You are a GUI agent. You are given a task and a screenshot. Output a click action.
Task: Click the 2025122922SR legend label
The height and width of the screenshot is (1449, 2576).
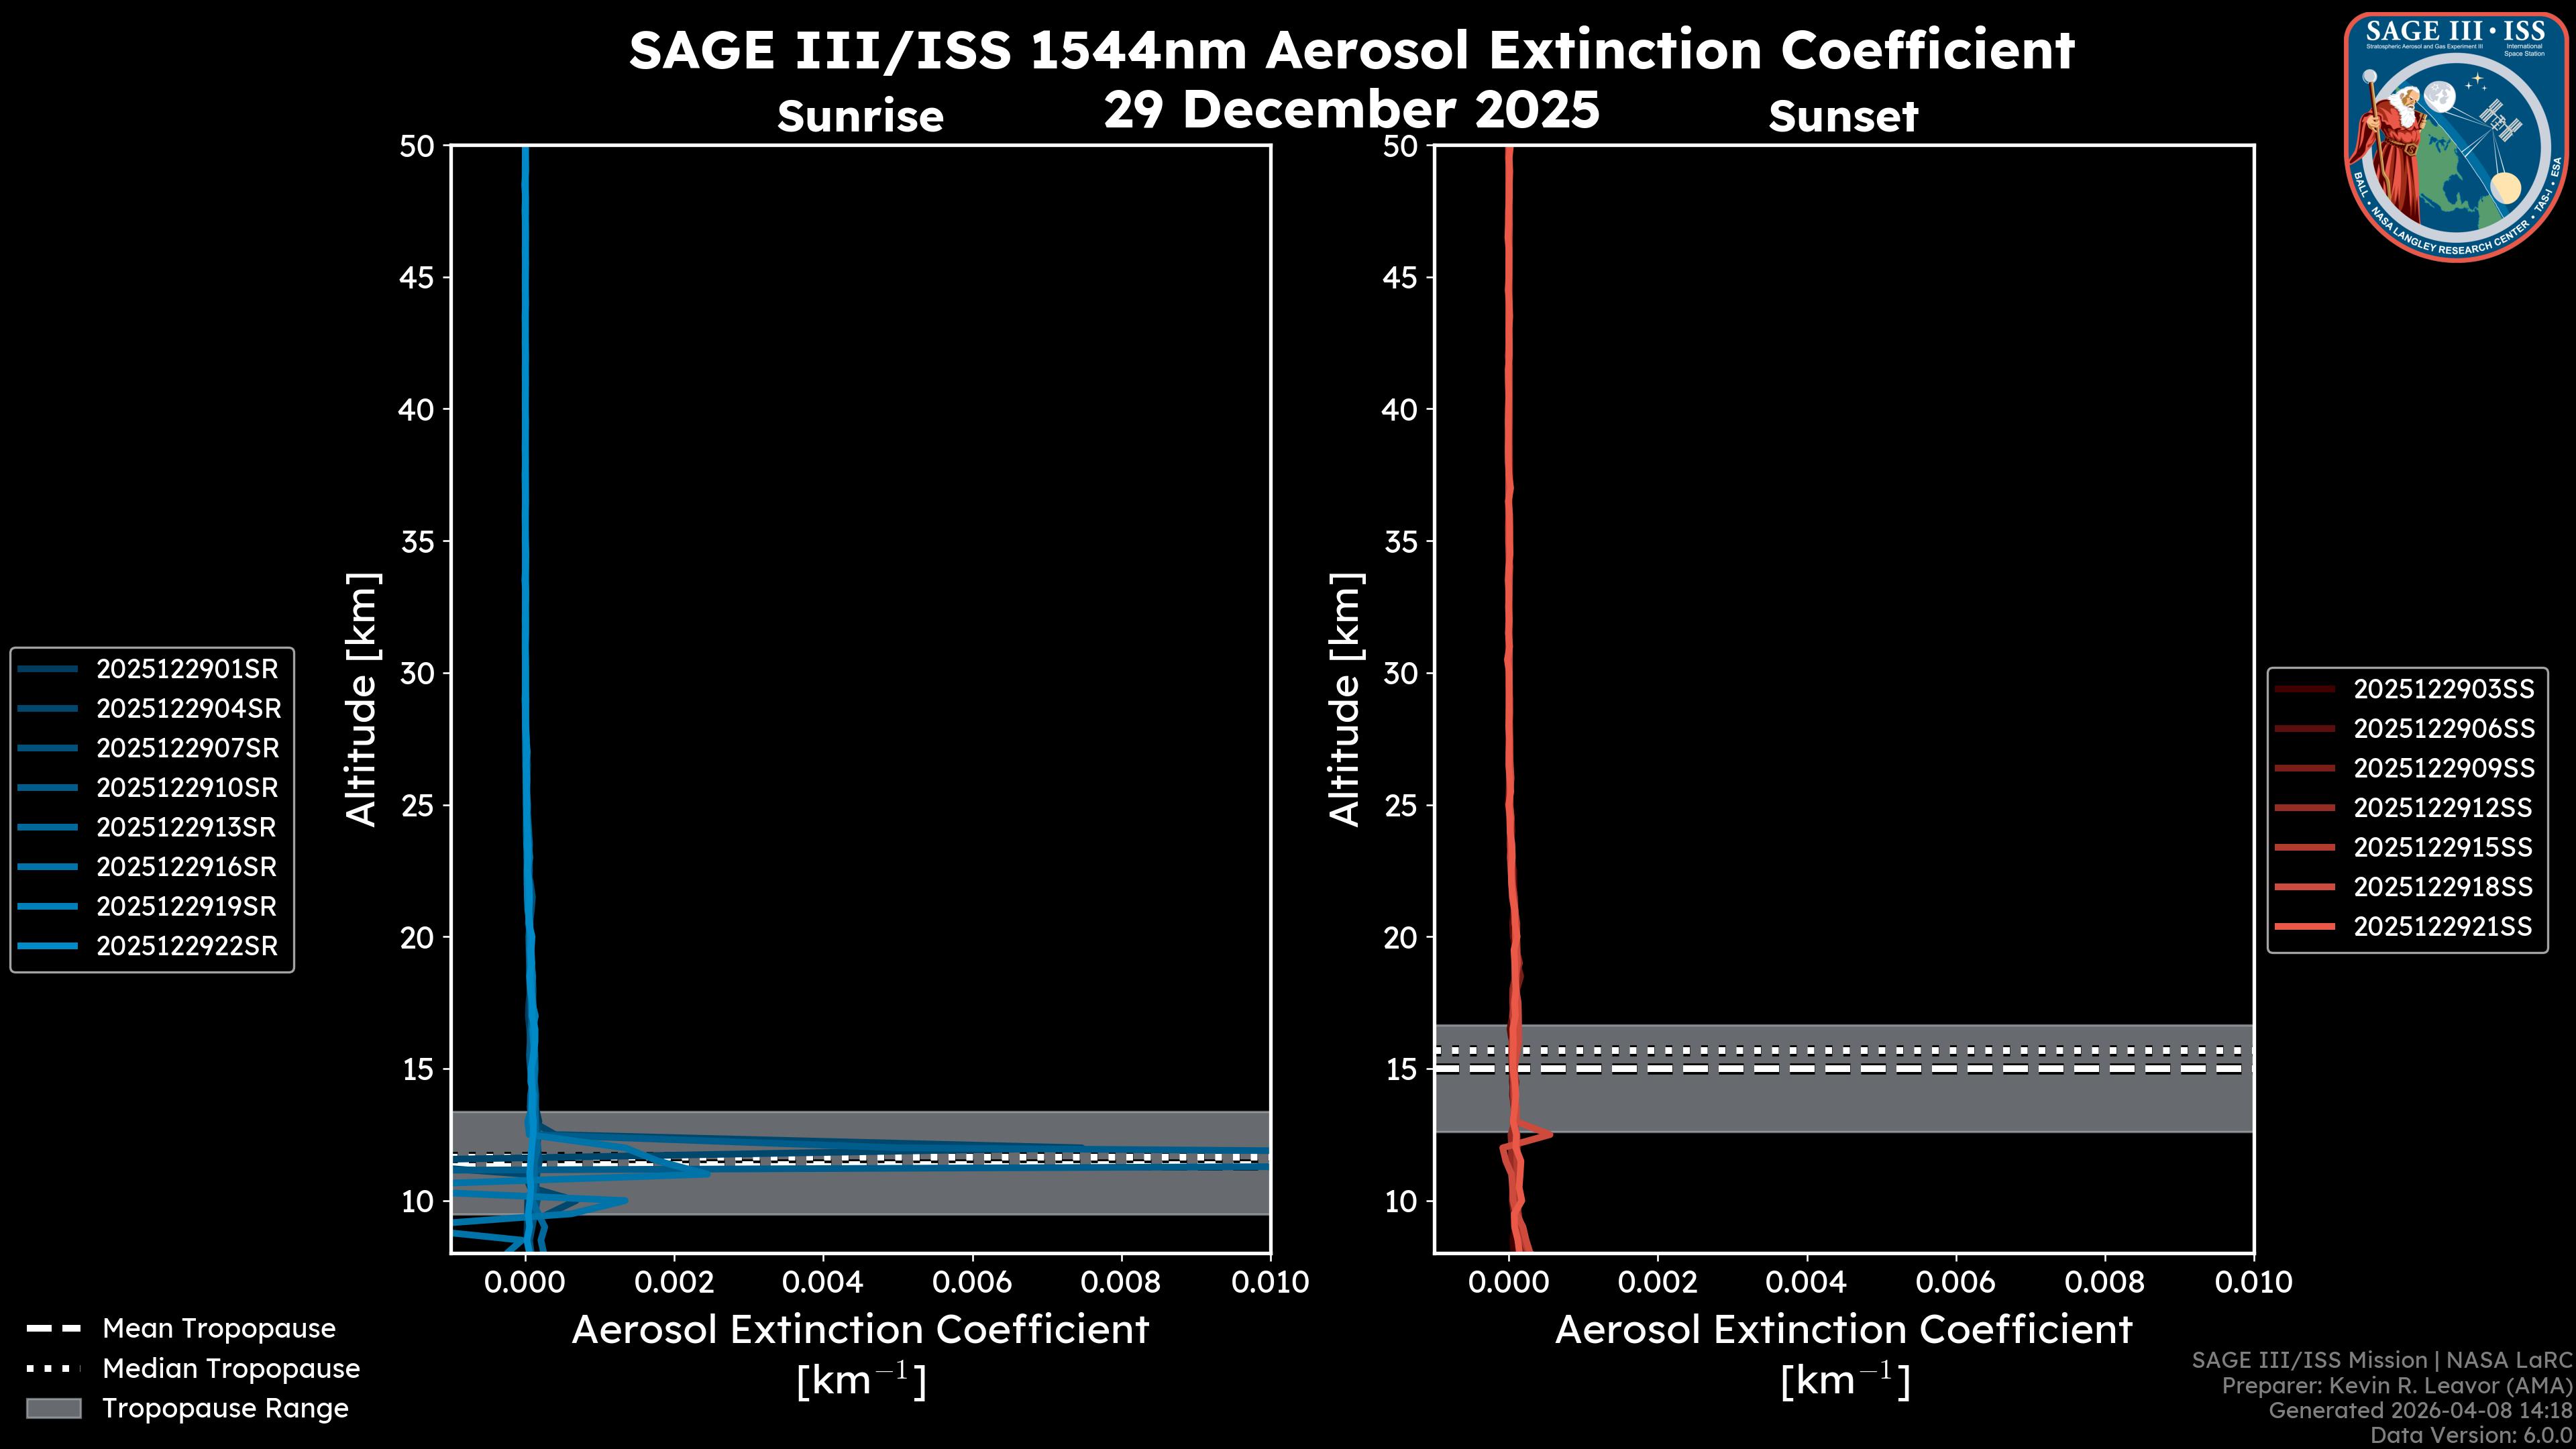tap(187, 946)
